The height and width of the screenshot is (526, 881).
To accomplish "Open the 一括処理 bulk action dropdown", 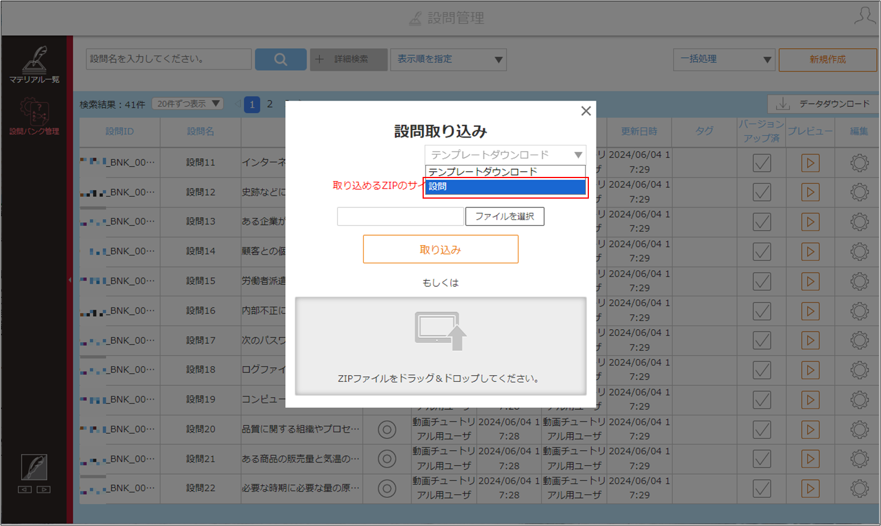I will [724, 59].
